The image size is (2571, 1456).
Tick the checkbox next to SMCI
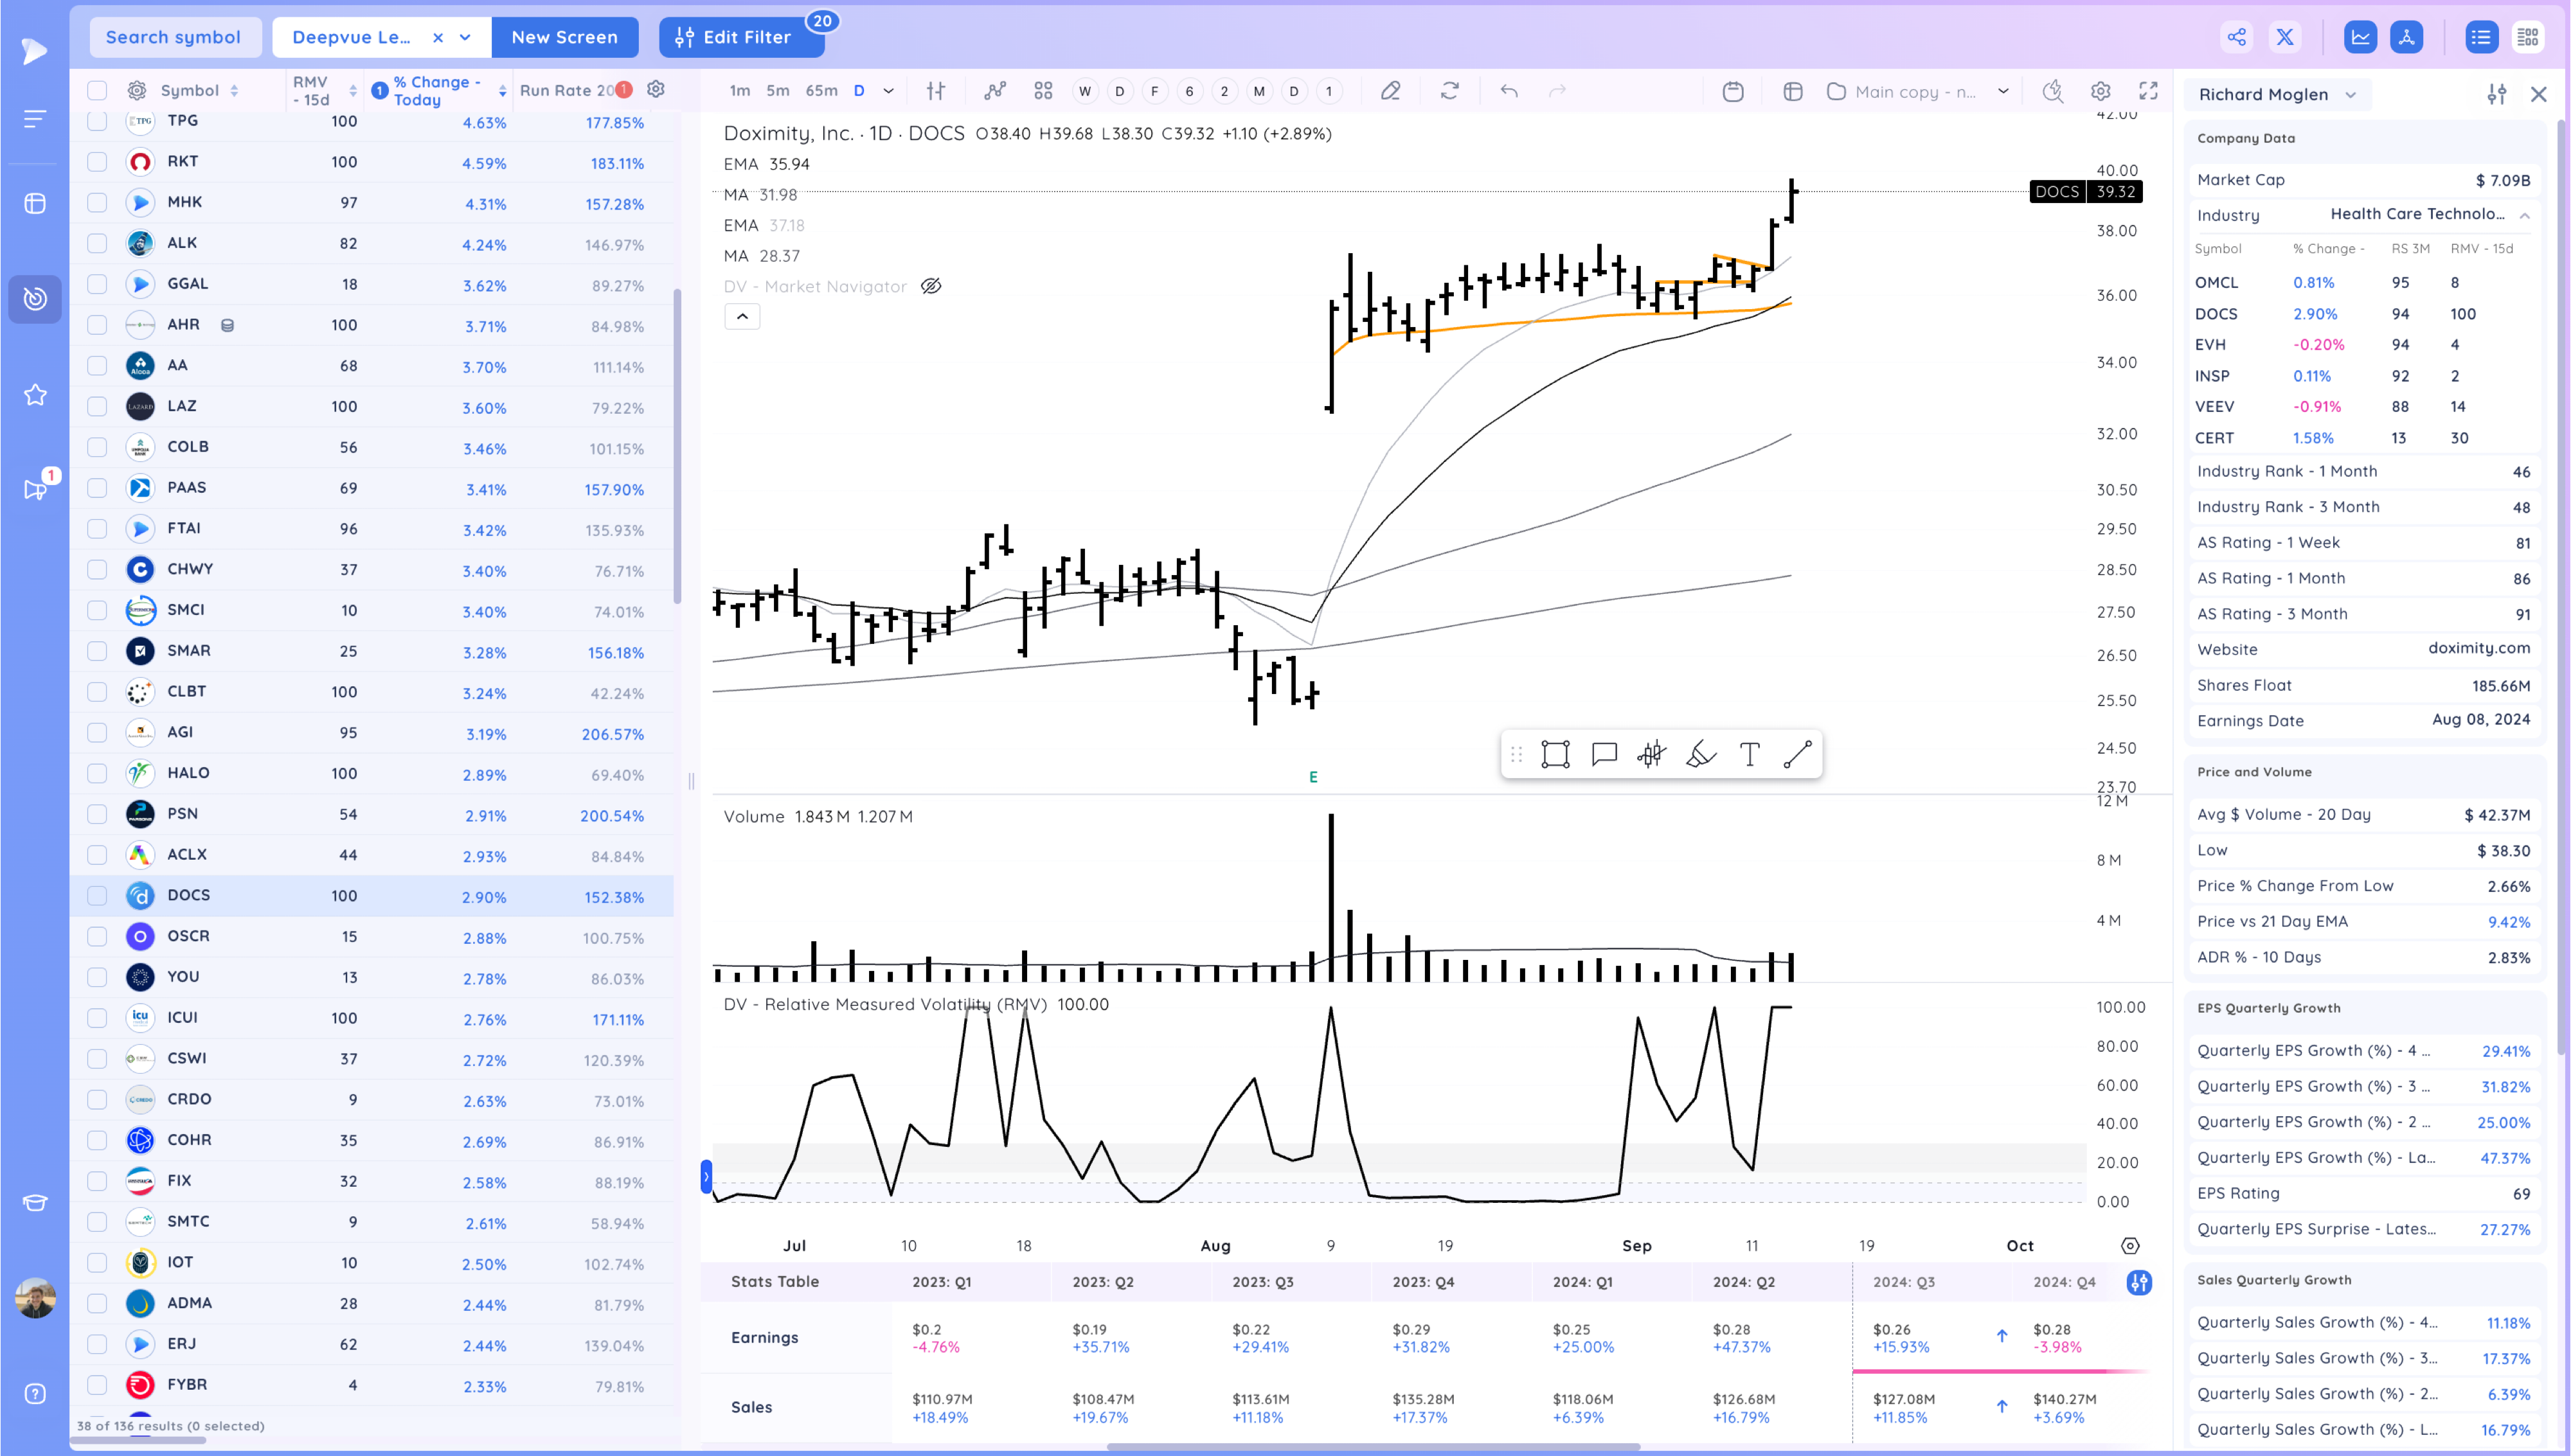pos(97,610)
